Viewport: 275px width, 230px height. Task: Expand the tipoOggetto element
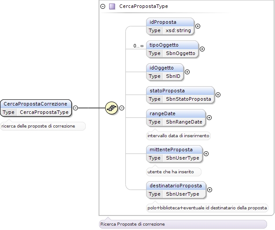coord(202,49)
